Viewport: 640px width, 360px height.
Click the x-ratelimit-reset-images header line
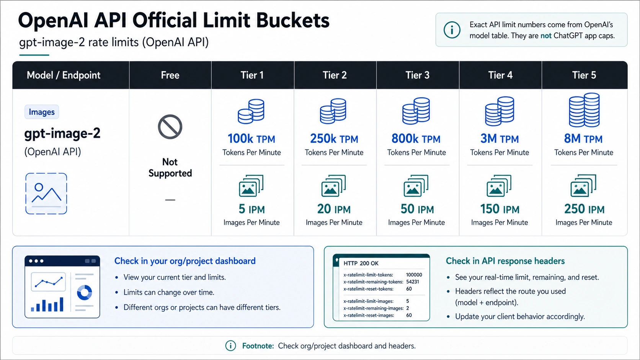(x=378, y=315)
